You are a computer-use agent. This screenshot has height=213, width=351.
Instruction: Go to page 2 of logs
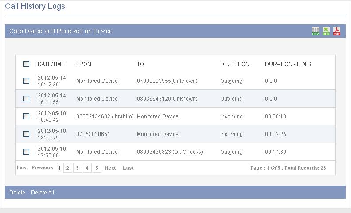click(68, 168)
